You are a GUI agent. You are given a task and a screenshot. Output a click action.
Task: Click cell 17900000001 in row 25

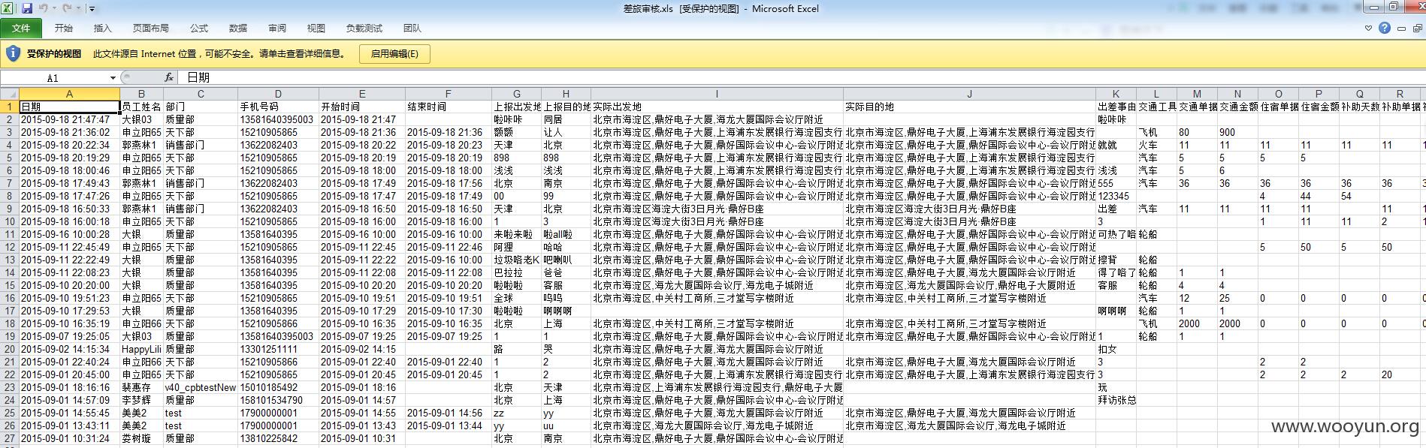278,413
